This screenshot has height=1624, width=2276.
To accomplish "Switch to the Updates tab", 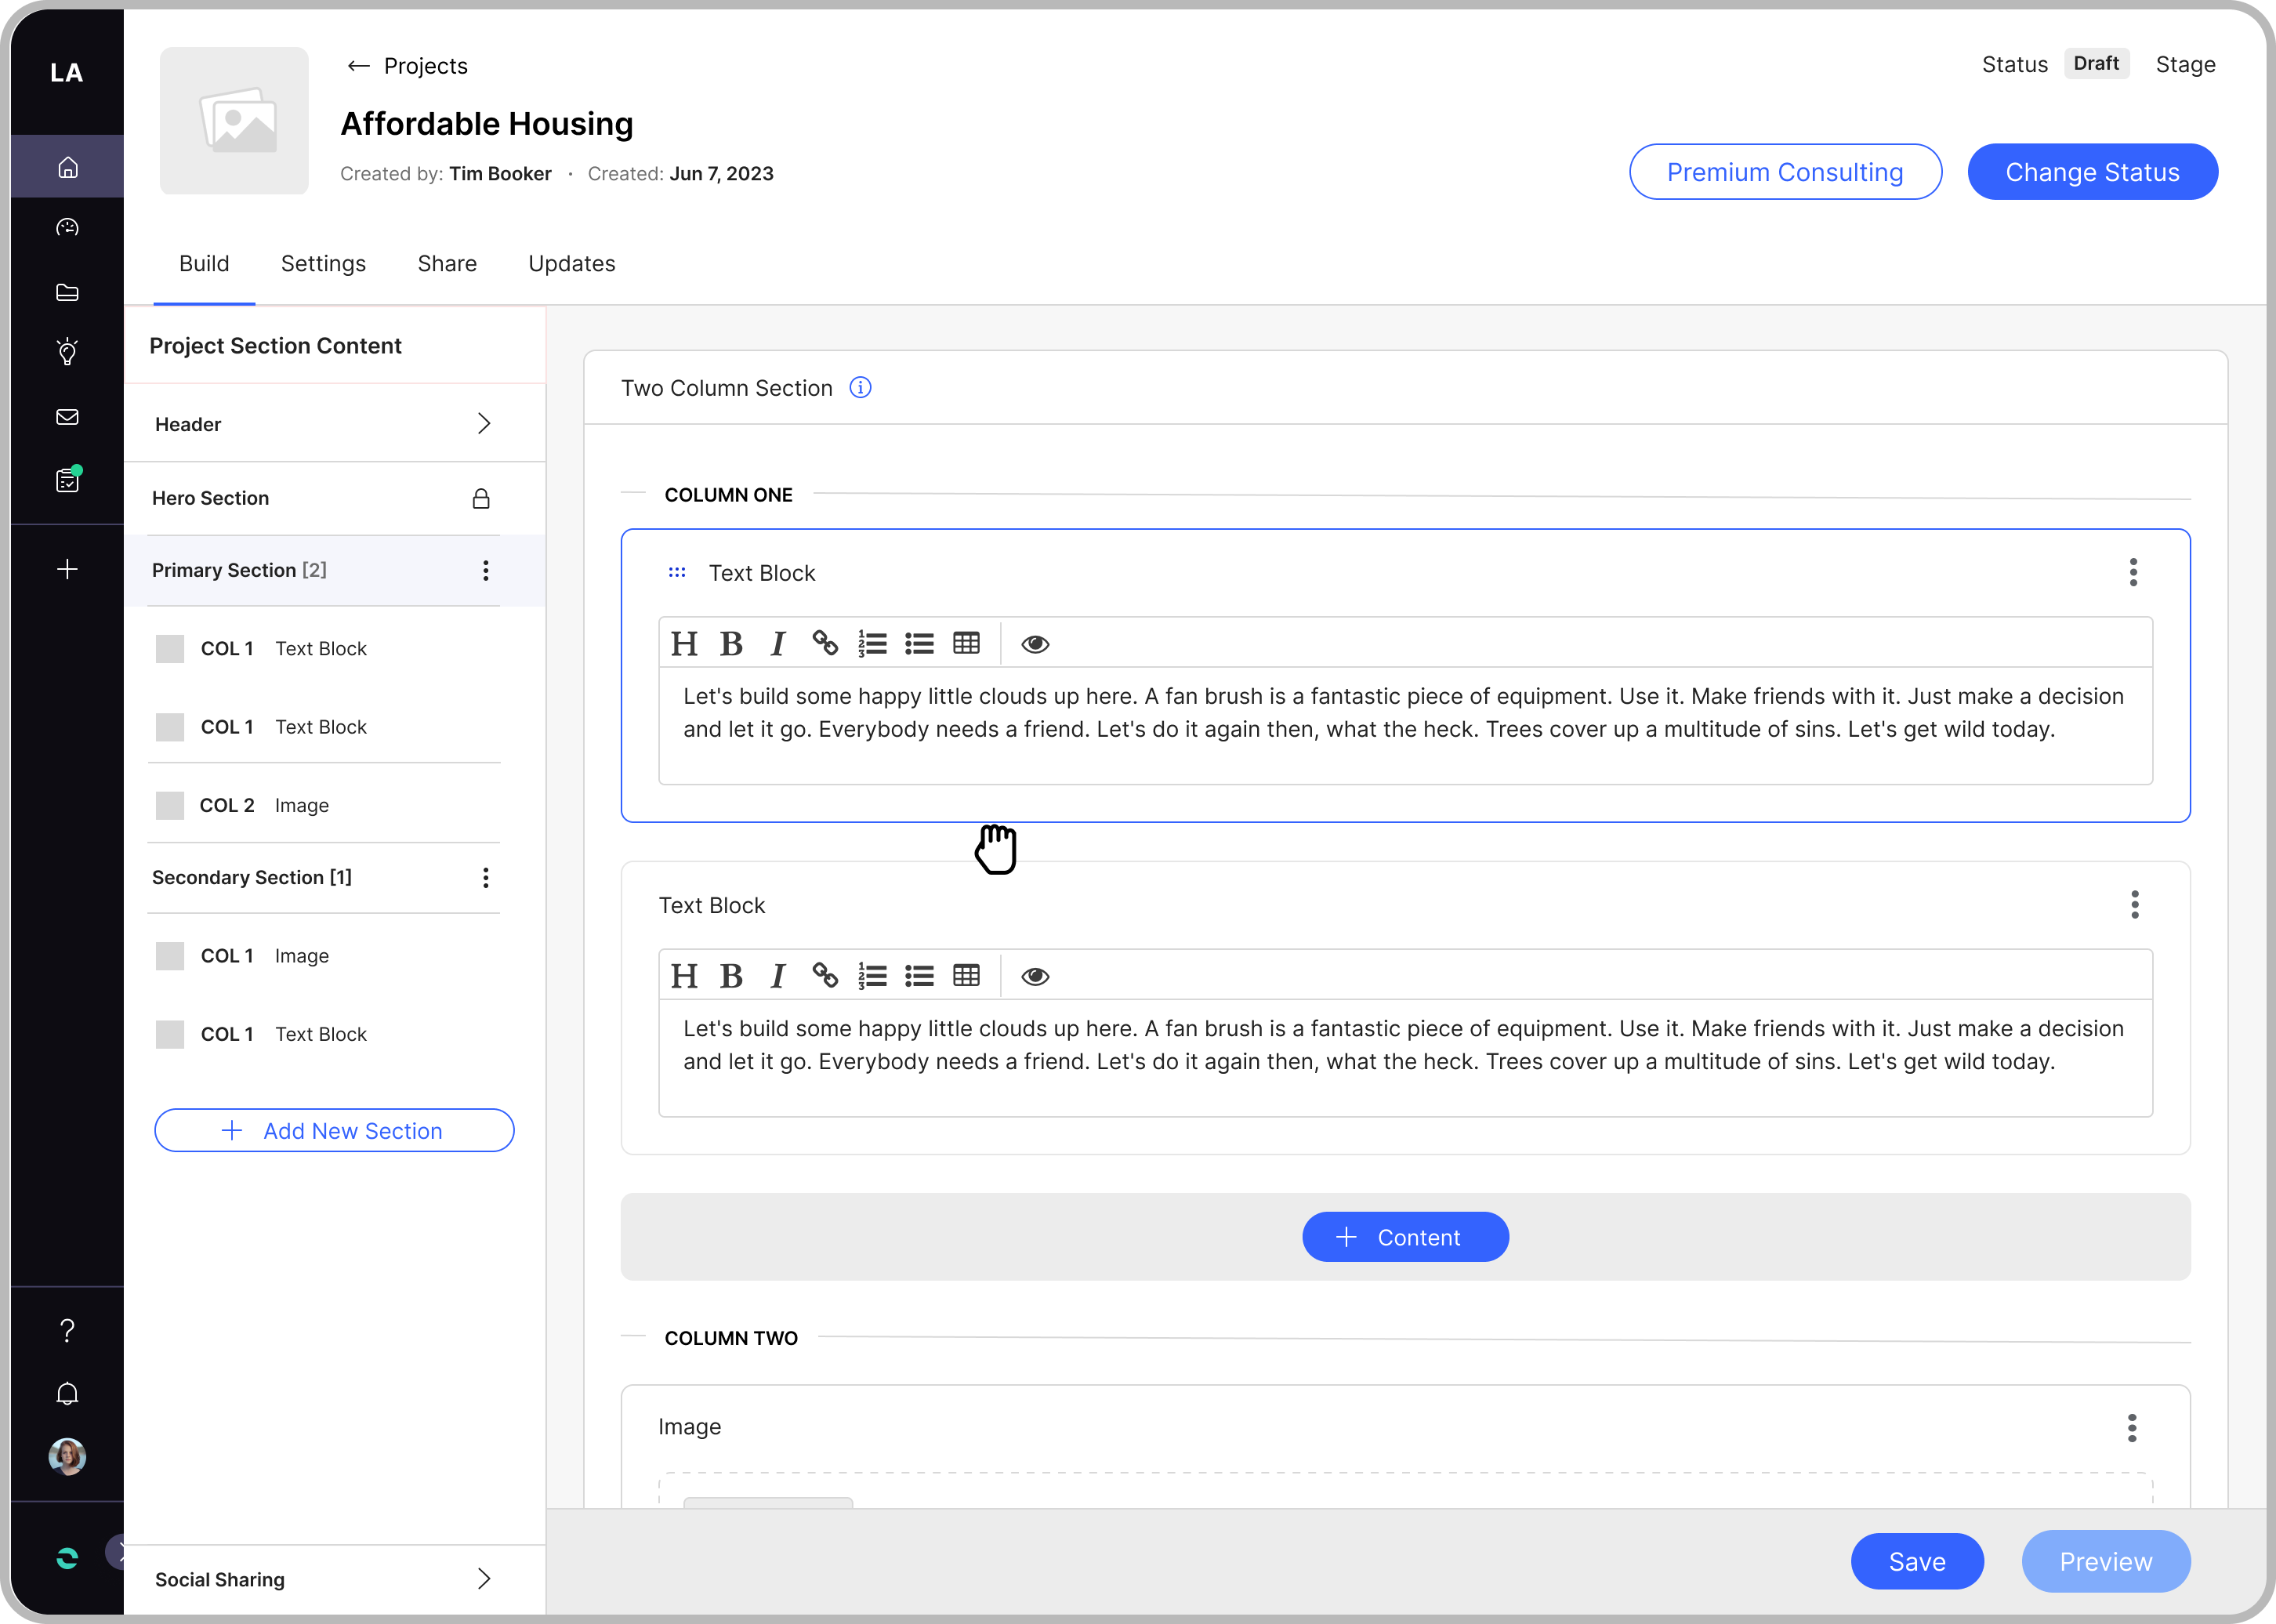I will pyautogui.click(x=572, y=263).
